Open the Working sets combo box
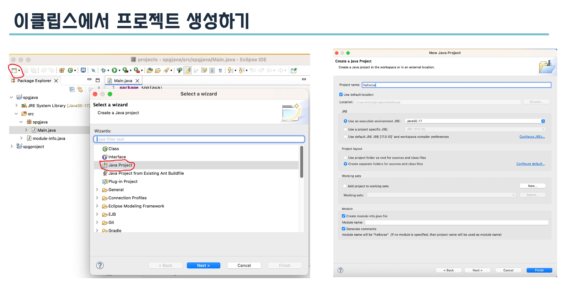Viewport: 567px width, 301px height. pyautogui.click(x=441, y=195)
